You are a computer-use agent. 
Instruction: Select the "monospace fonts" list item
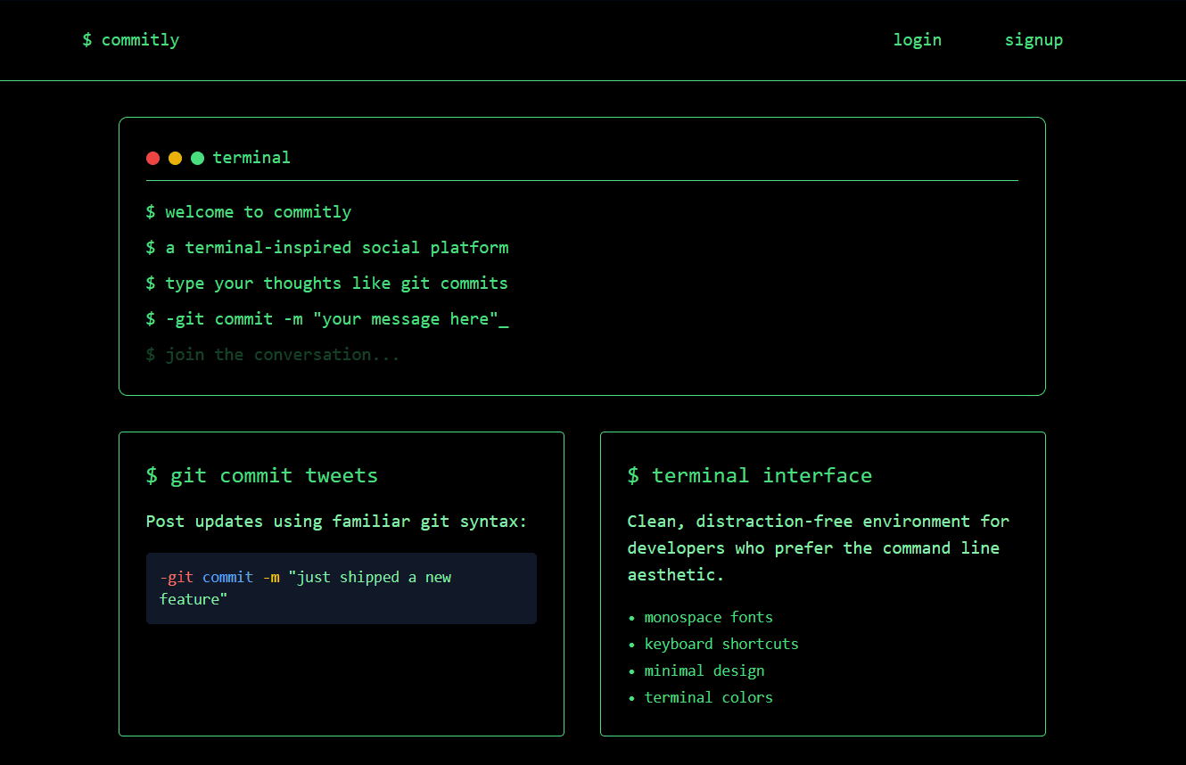[x=708, y=617]
